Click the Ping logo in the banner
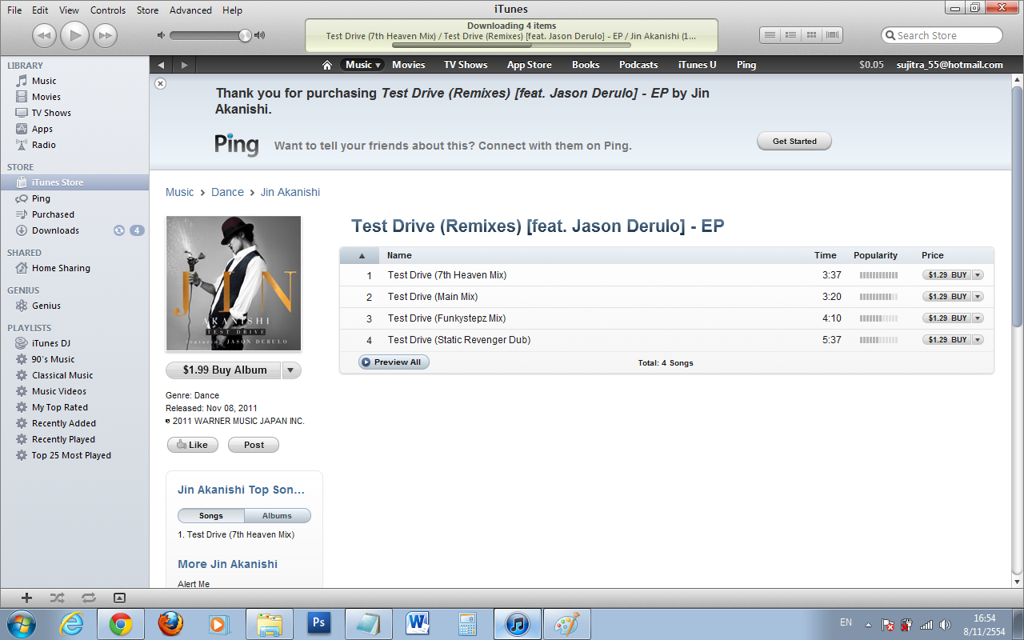Viewport: 1024px width, 640px height. click(x=237, y=145)
